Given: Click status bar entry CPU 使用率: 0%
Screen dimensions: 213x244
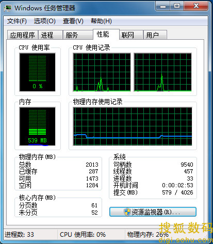Looking at the screenshot, I should [83, 235].
